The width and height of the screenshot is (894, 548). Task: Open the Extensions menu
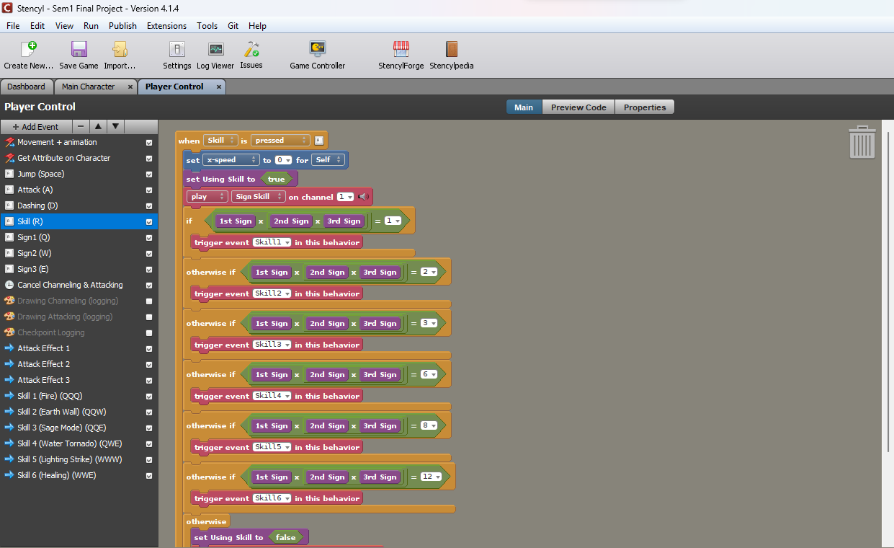click(166, 26)
